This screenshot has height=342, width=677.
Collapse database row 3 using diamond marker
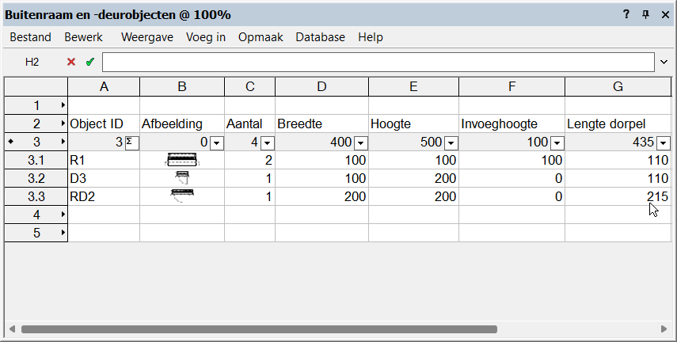coord(10,142)
